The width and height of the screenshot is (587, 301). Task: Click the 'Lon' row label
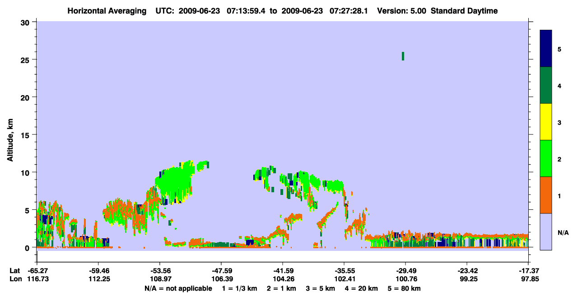click(x=15, y=279)
